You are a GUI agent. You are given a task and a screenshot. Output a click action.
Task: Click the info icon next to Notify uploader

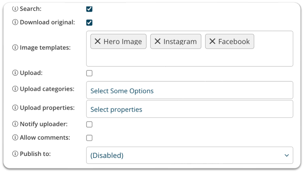click(15, 124)
